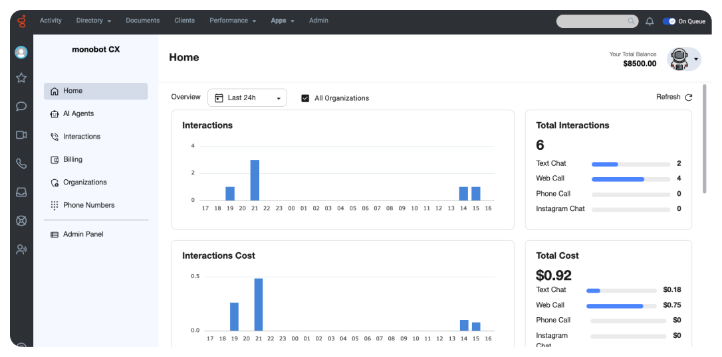Click the lifebuoy help icon in sidebar
722x357 pixels.
[x=21, y=220]
